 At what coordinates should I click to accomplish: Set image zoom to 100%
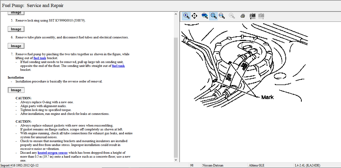pyautogui.click(x=205, y=16)
